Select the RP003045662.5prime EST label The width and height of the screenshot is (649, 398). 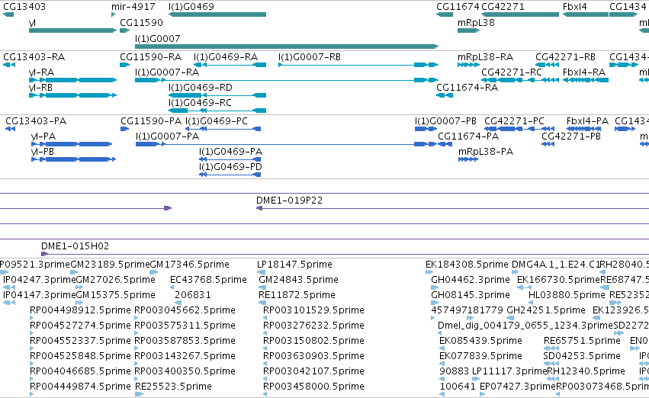pyautogui.click(x=185, y=311)
